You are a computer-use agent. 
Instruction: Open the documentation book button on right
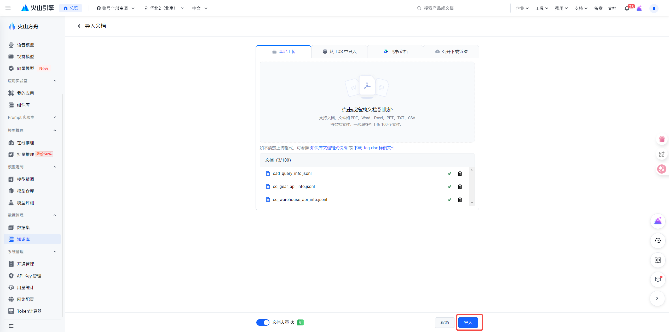click(x=658, y=260)
